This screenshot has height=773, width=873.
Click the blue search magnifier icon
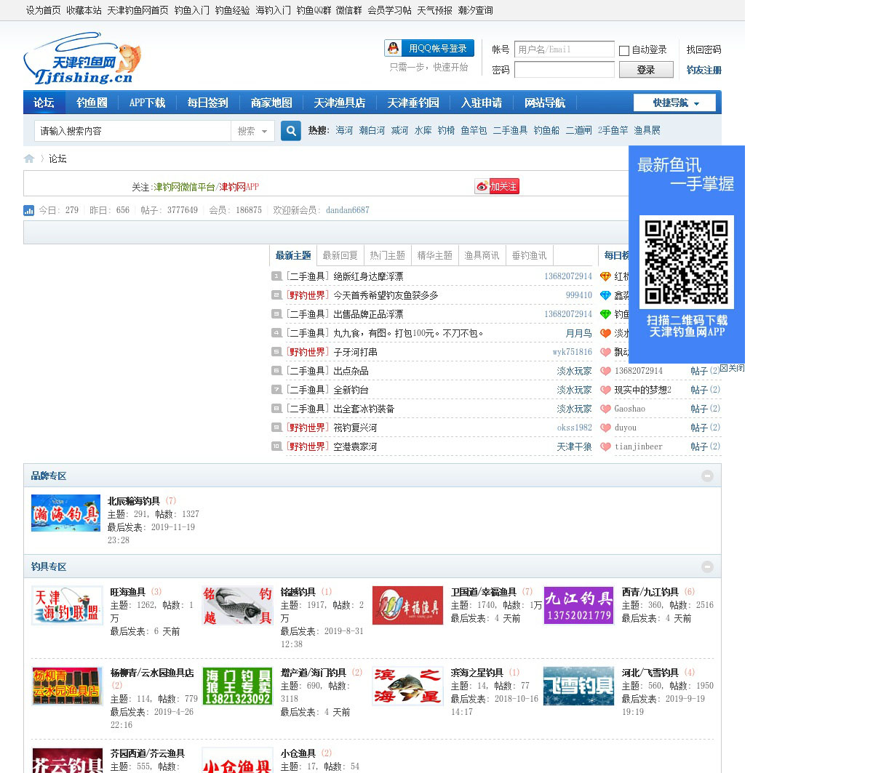[291, 131]
